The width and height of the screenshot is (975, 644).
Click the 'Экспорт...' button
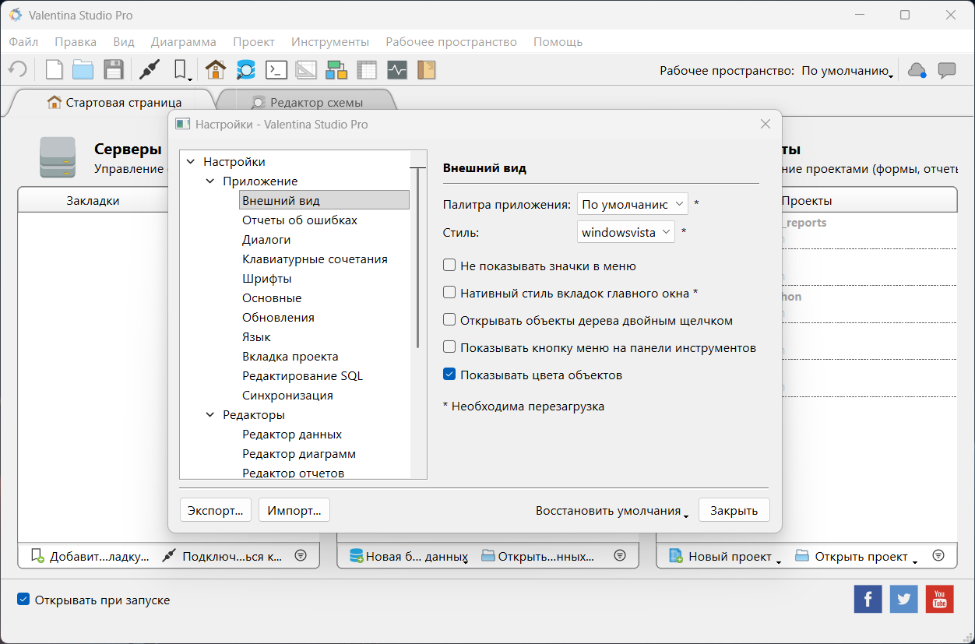(x=216, y=511)
